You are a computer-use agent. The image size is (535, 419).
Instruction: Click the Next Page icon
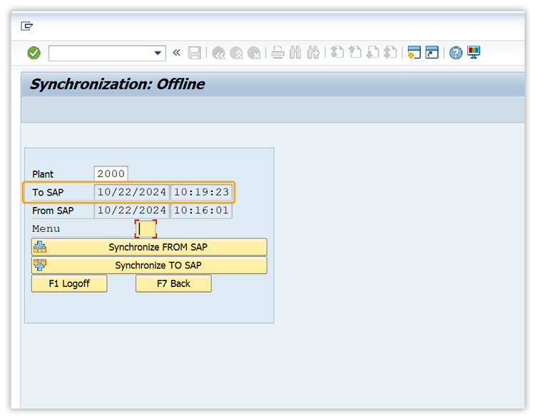[372, 52]
